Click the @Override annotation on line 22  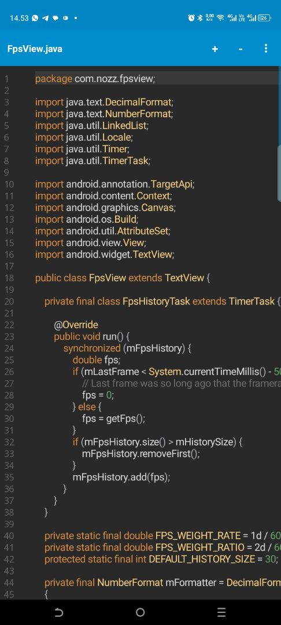coord(76,325)
